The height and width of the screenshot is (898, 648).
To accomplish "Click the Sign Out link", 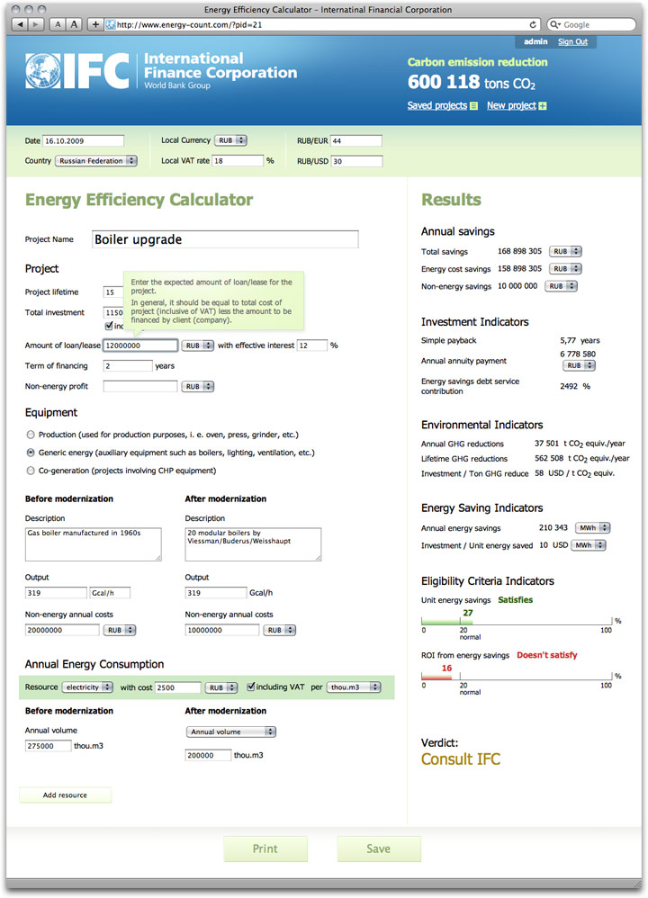I will [x=572, y=41].
